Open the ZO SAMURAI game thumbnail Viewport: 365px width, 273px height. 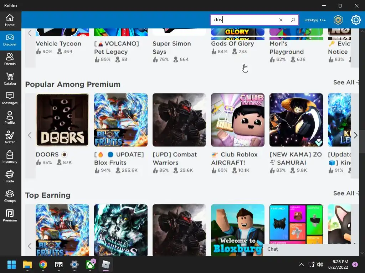click(x=296, y=120)
